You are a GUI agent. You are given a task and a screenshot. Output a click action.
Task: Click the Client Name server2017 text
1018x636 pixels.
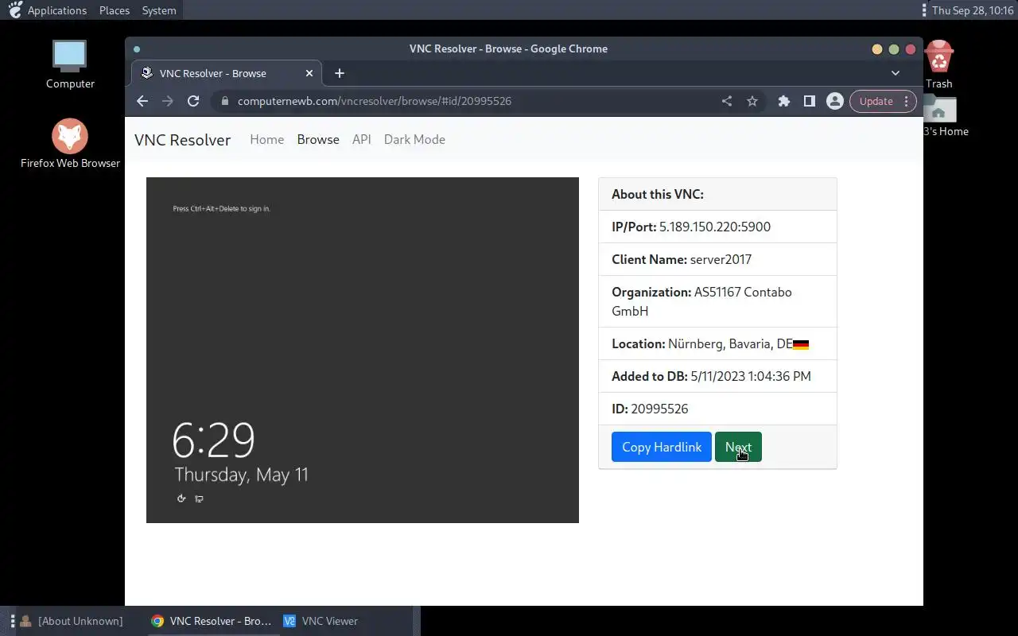click(x=682, y=259)
